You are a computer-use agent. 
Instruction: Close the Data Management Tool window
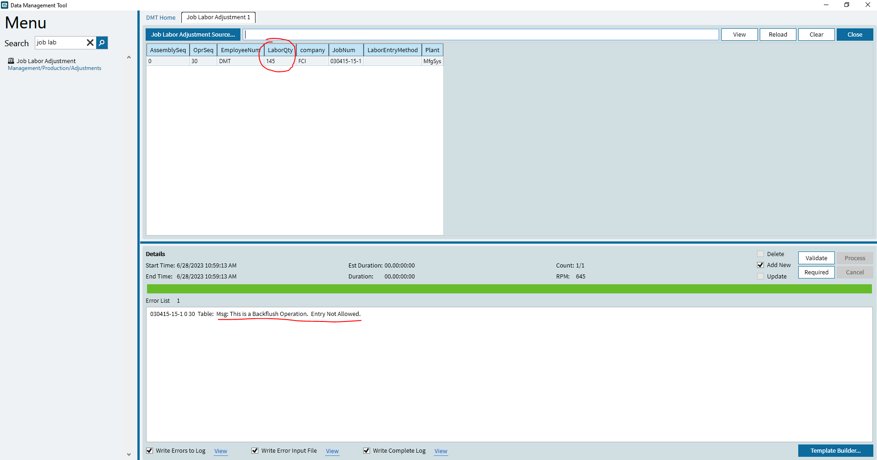(x=867, y=5)
